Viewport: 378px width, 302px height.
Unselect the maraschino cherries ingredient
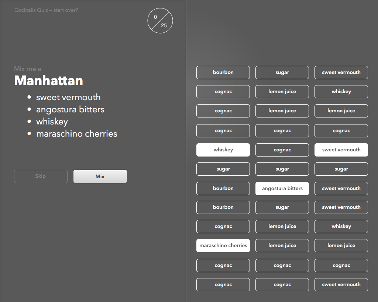point(223,246)
